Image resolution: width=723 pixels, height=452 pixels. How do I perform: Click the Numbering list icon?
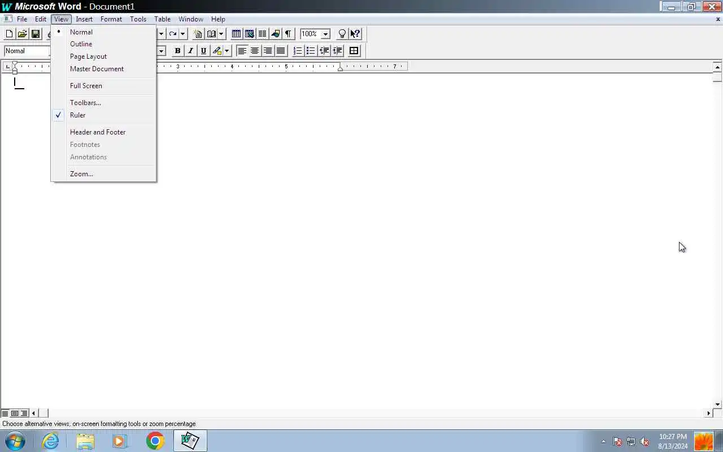pyautogui.click(x=298, y=51)
